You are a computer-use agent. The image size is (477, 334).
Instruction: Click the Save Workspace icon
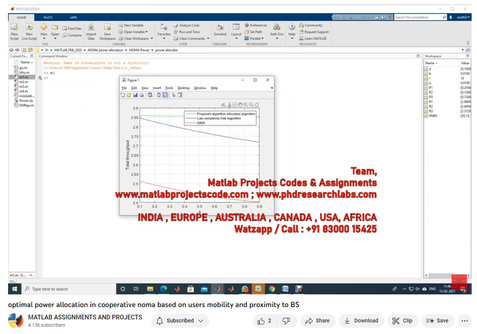pyautogui.click(x=107, y=27)
